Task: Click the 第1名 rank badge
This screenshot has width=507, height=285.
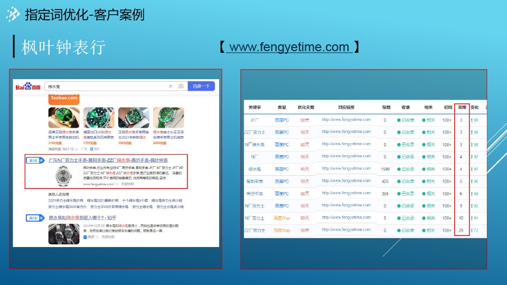Action: point(33,160)
